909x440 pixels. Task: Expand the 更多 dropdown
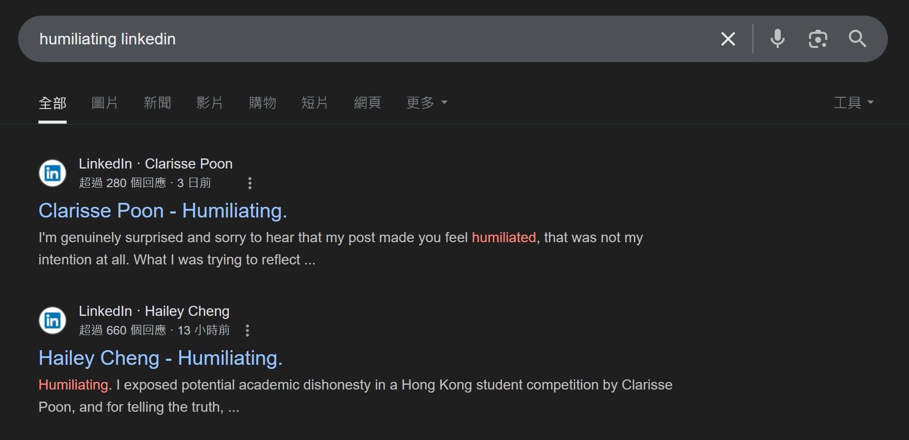point(427,102)
